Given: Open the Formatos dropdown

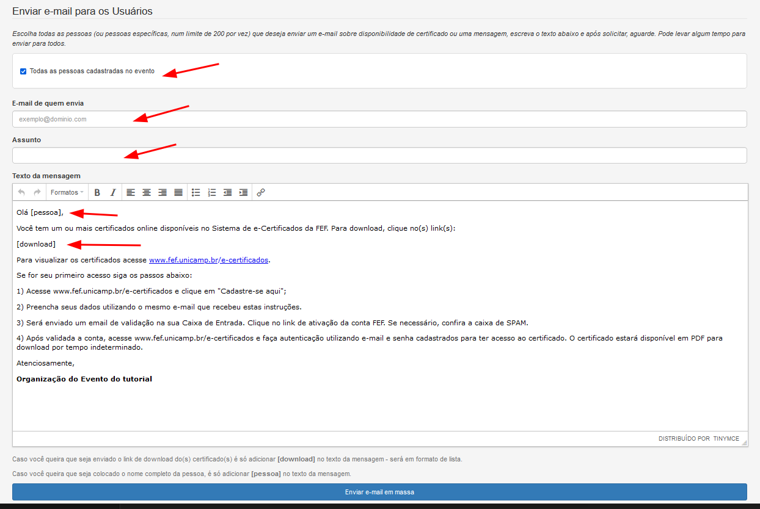Looking at the screenshot, I should click(x=67, y=192).
